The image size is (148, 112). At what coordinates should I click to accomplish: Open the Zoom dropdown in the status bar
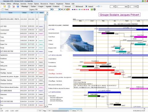78,111
